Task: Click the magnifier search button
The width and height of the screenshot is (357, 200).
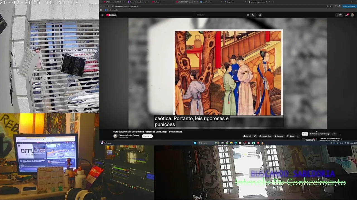Action: click(253, 15)
